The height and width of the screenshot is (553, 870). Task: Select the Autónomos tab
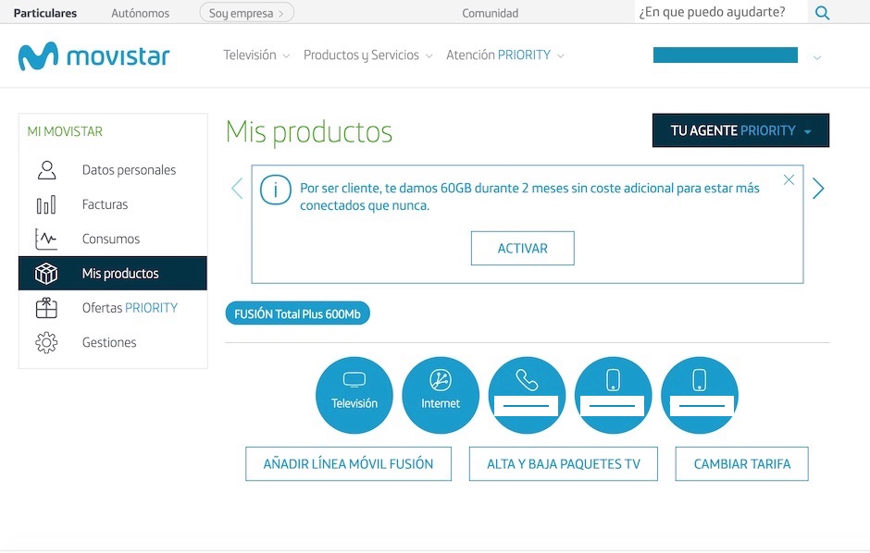[141, 13]
